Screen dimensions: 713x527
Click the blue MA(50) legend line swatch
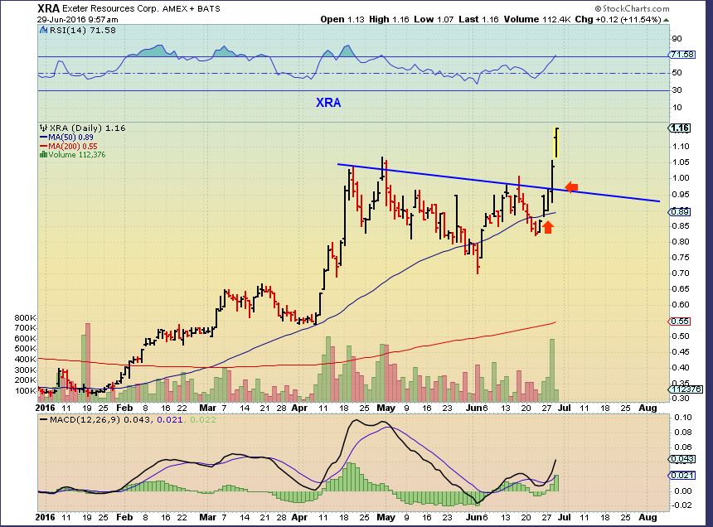[44, 138]
